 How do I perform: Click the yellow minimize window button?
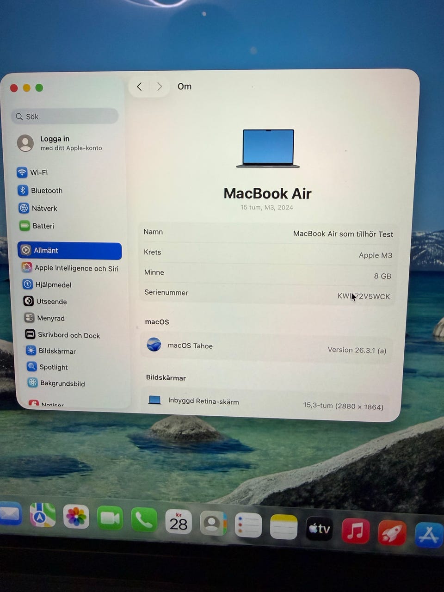click(26, 88)
